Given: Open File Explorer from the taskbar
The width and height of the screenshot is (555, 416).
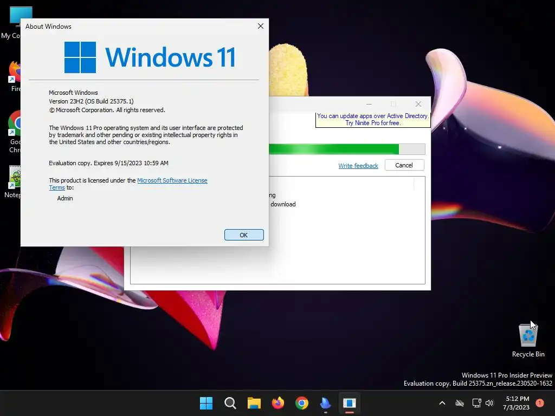Looking at the screenshot, I should pos(254,403).
